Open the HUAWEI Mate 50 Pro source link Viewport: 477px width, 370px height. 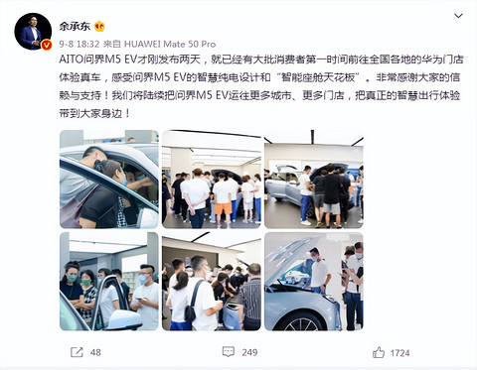pos(170,44)
